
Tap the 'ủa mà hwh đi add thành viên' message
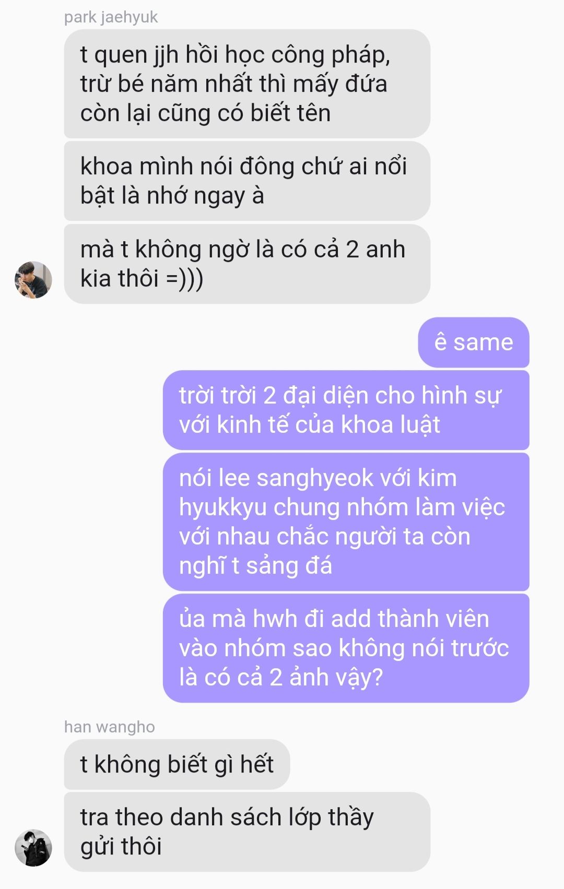(x=346, y=648)
